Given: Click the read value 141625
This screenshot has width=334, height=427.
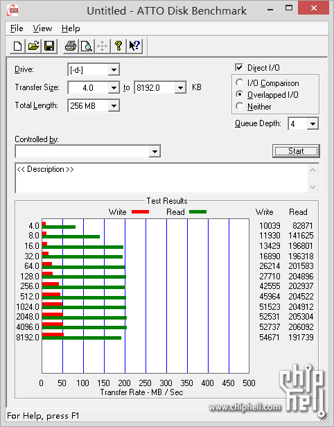Looking at the screenshot, I should pyautogui.click(x=301, y=235).
